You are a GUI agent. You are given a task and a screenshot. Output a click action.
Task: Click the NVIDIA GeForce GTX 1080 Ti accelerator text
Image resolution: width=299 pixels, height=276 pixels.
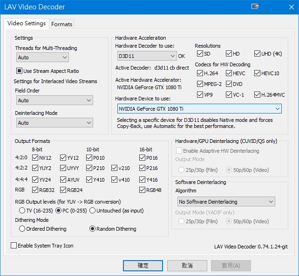click(x=149, y=87)
